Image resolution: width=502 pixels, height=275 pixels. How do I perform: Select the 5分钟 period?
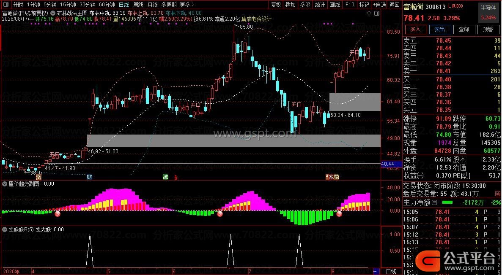point(50,5)
